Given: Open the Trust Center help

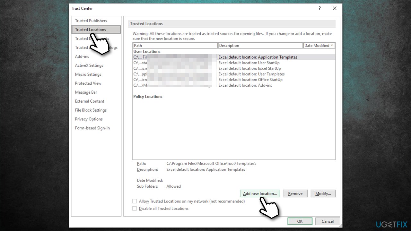Looking at the screenshot, I should (319, 8).
